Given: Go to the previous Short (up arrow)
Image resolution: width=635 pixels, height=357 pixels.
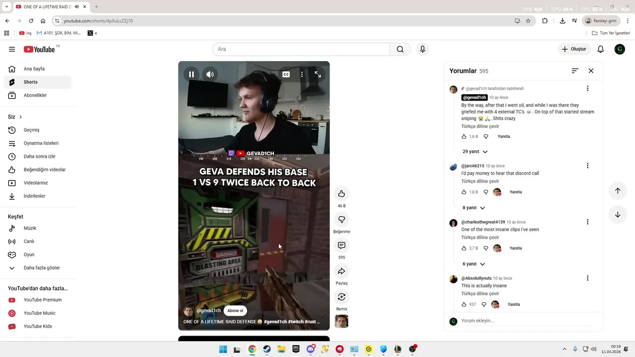Looking at the screenshot, I should [618, 191].
